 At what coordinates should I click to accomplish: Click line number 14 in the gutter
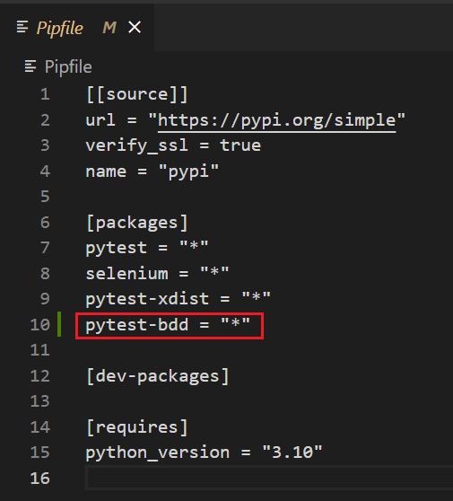tap(40, 427)
